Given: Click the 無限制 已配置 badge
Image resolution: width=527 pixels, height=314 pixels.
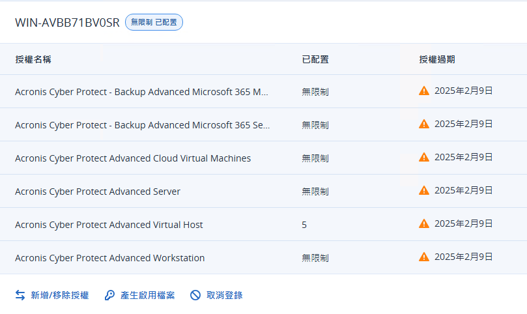Looking at the screenshot, I should [154, 22].
